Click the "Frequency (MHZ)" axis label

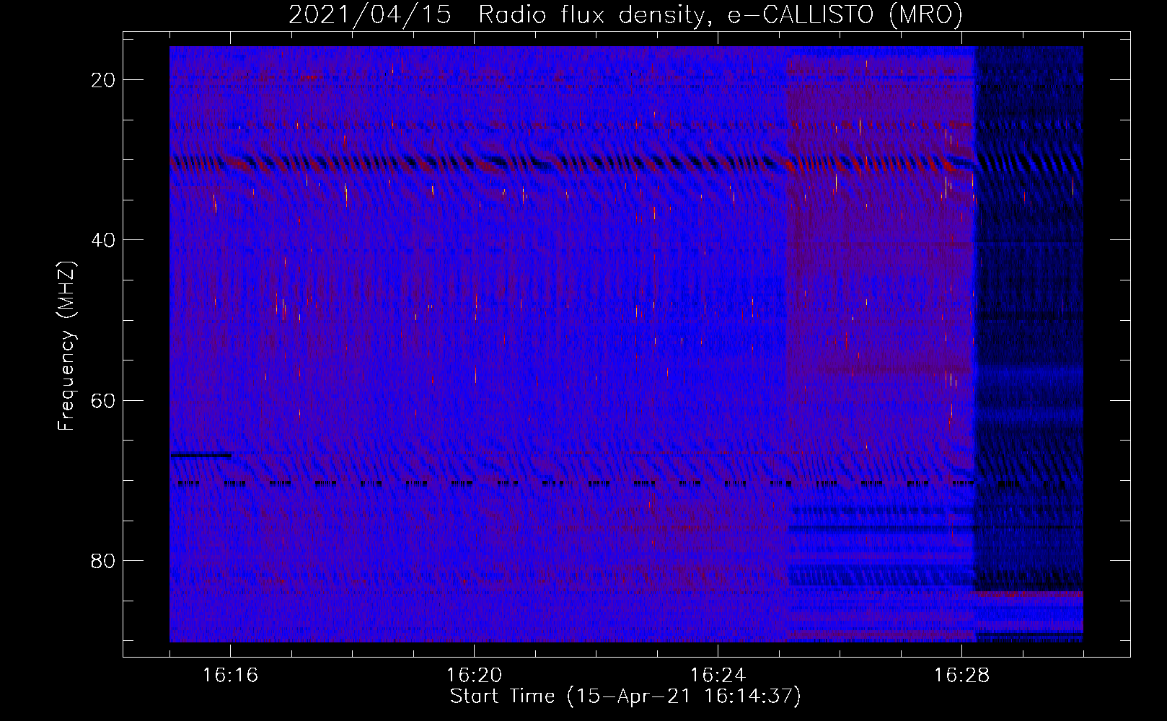(x=66, y=346)
